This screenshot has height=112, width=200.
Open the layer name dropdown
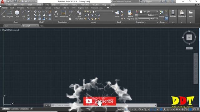[98, 12]
